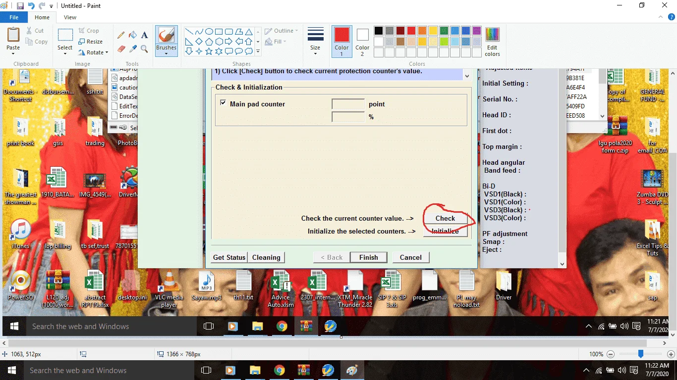The image size is (677, 380).
Task: Pick the yellow color in top palette row
Action: point(433,31)
